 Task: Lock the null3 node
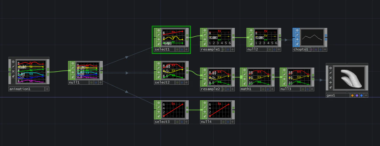[x=284, y=84]
